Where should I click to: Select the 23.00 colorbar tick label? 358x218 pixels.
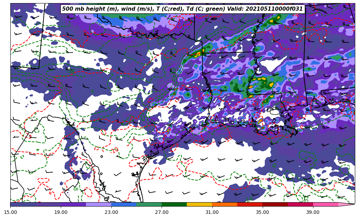pyautogui.click(x=112, y=212)
